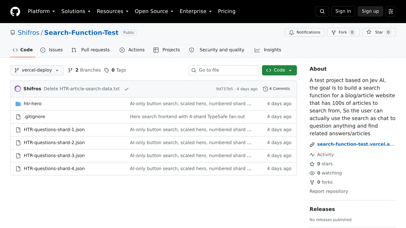
Task: Open appearance settings sliders icon
Action: (x=391, y=11)
